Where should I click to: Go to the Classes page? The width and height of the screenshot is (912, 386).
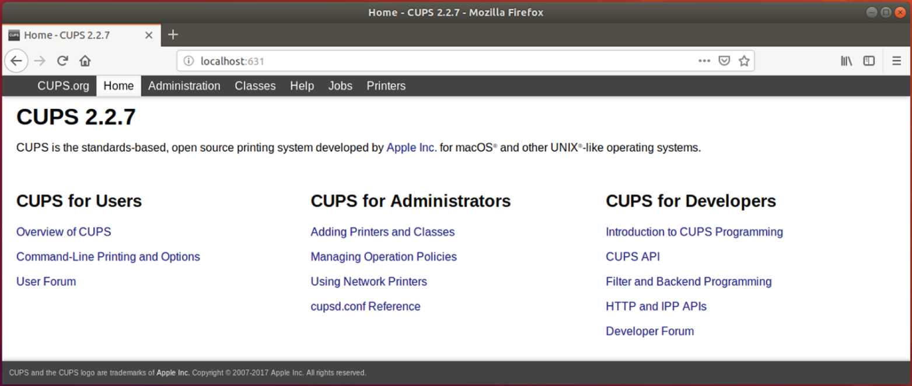[255, 86]
